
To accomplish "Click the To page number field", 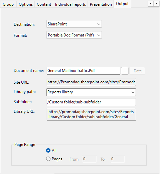I will [118, 159].
